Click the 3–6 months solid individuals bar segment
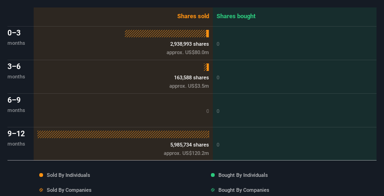Image resolution: width=384 pixels, height=196 pixels. (208, 67)
